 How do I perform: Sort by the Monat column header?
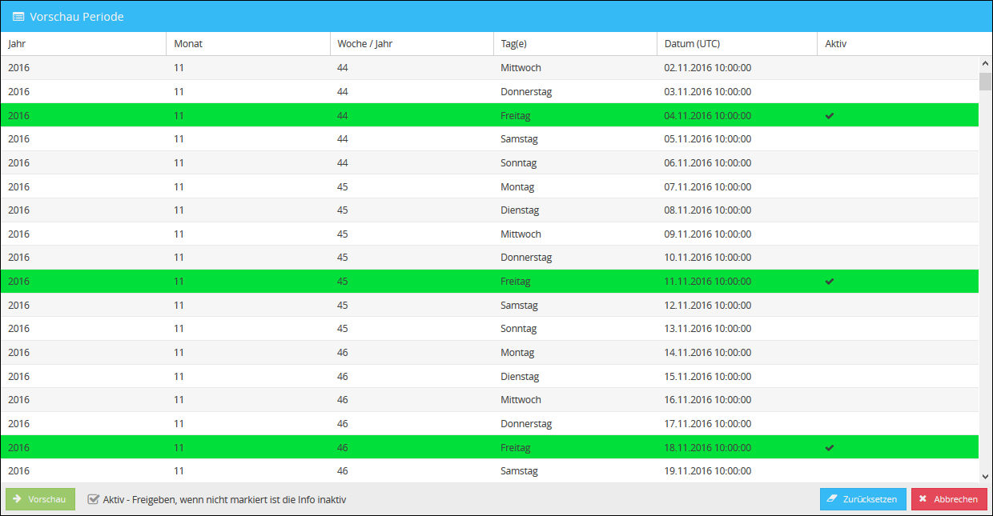188,44
